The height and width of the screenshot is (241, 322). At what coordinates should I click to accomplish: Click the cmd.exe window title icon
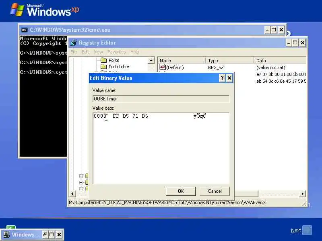(24, 30)
